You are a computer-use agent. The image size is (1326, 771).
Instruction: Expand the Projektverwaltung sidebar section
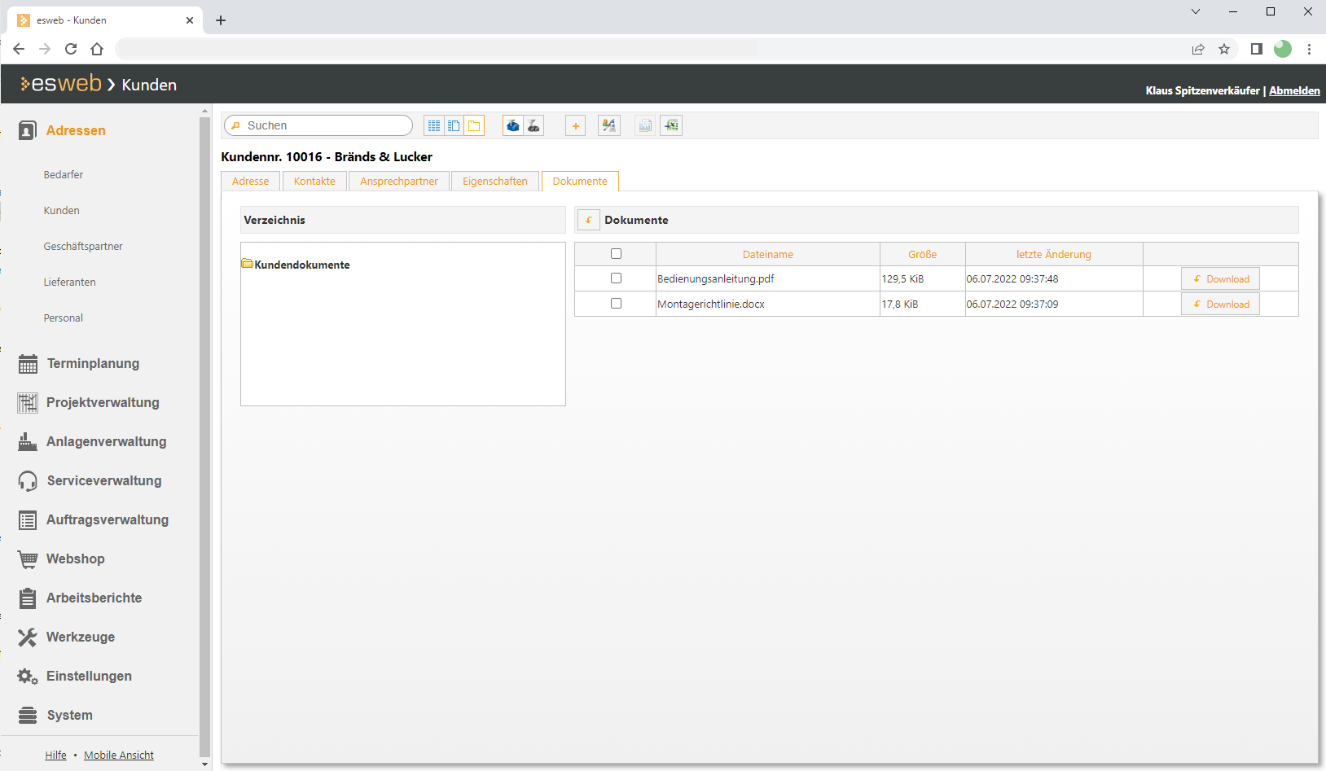point(103,403)
